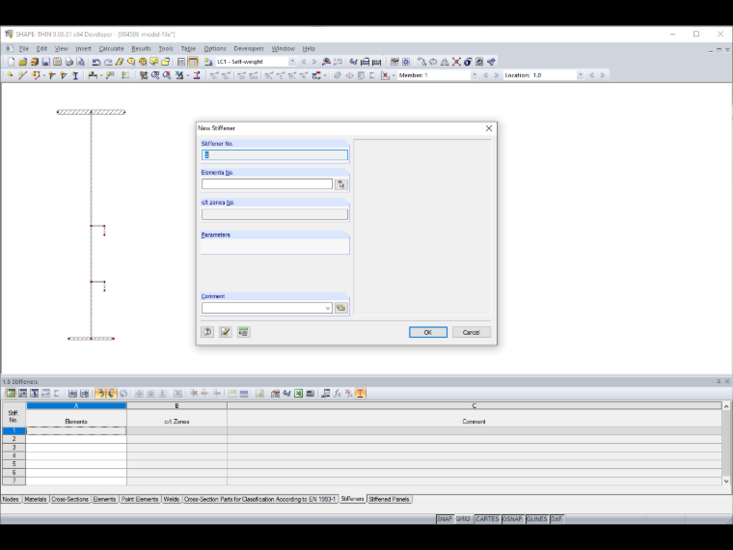Click the first green table icon in Stiffeners toolbar
This screenshot has width=733, height=550.
11,394
